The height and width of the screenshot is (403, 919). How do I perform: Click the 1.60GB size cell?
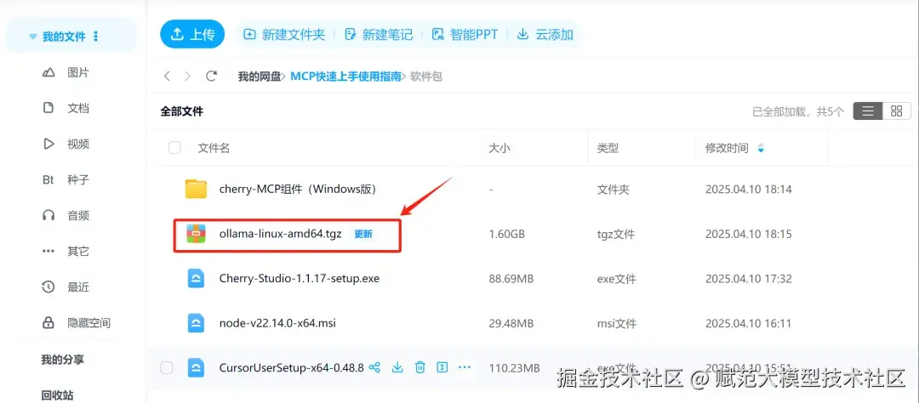pyautogui.click(x=506, y=235)
